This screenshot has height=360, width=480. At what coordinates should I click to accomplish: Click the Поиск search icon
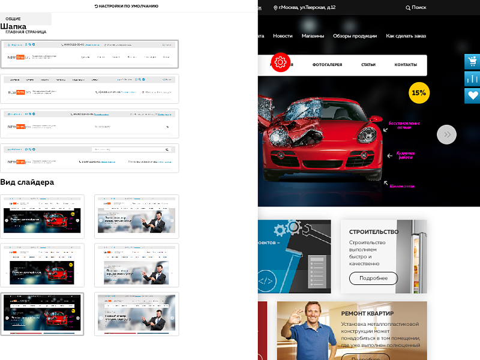tap(409, 8)
